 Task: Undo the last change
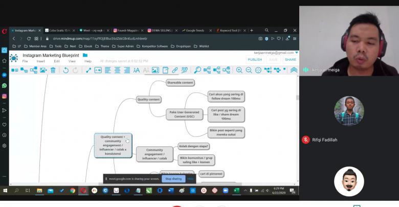click(65, 70)
